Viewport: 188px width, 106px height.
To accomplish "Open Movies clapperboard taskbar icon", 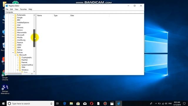I will point(112,103).
